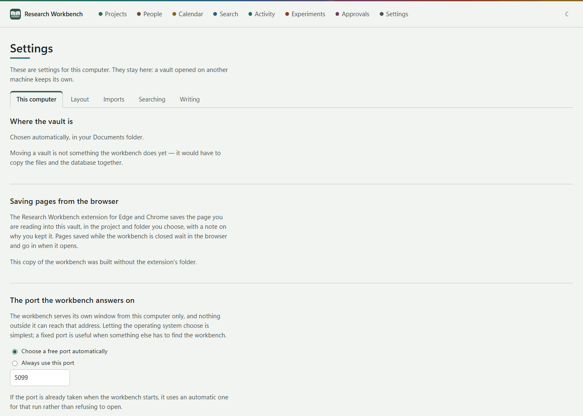Go to the People page
Image resolution: width=583 pixels, height=416 pixels.
tap(149, 14)
